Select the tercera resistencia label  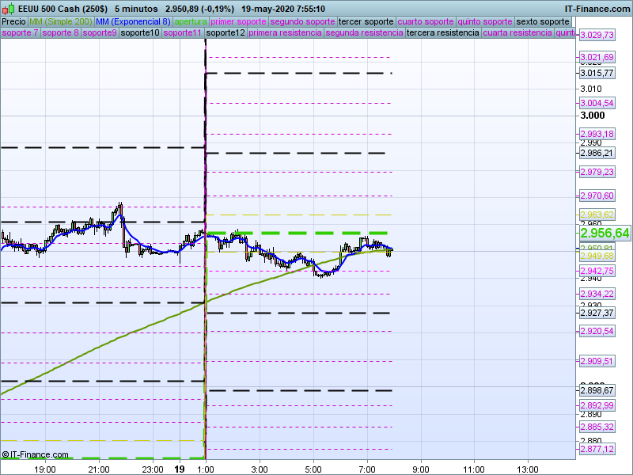442,33
